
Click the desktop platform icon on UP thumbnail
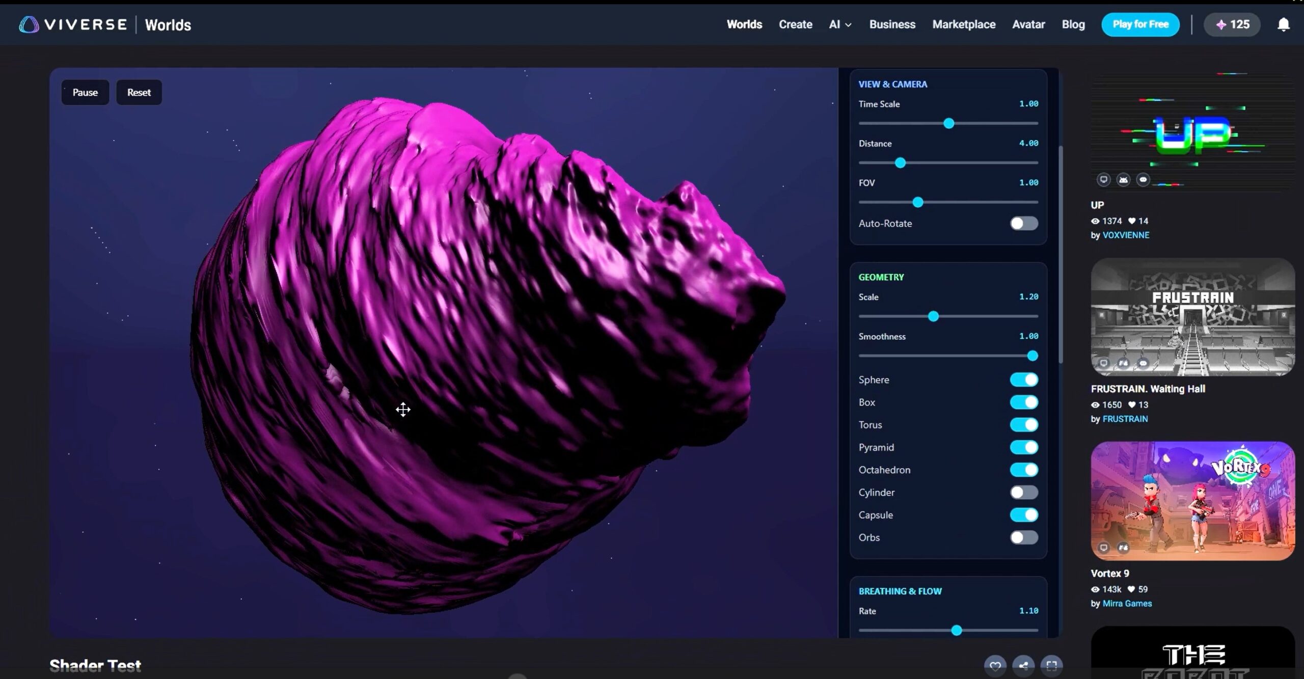coord(1103,179)
